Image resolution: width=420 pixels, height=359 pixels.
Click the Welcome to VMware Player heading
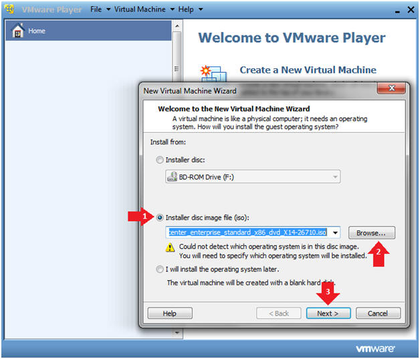click(292, 37)
